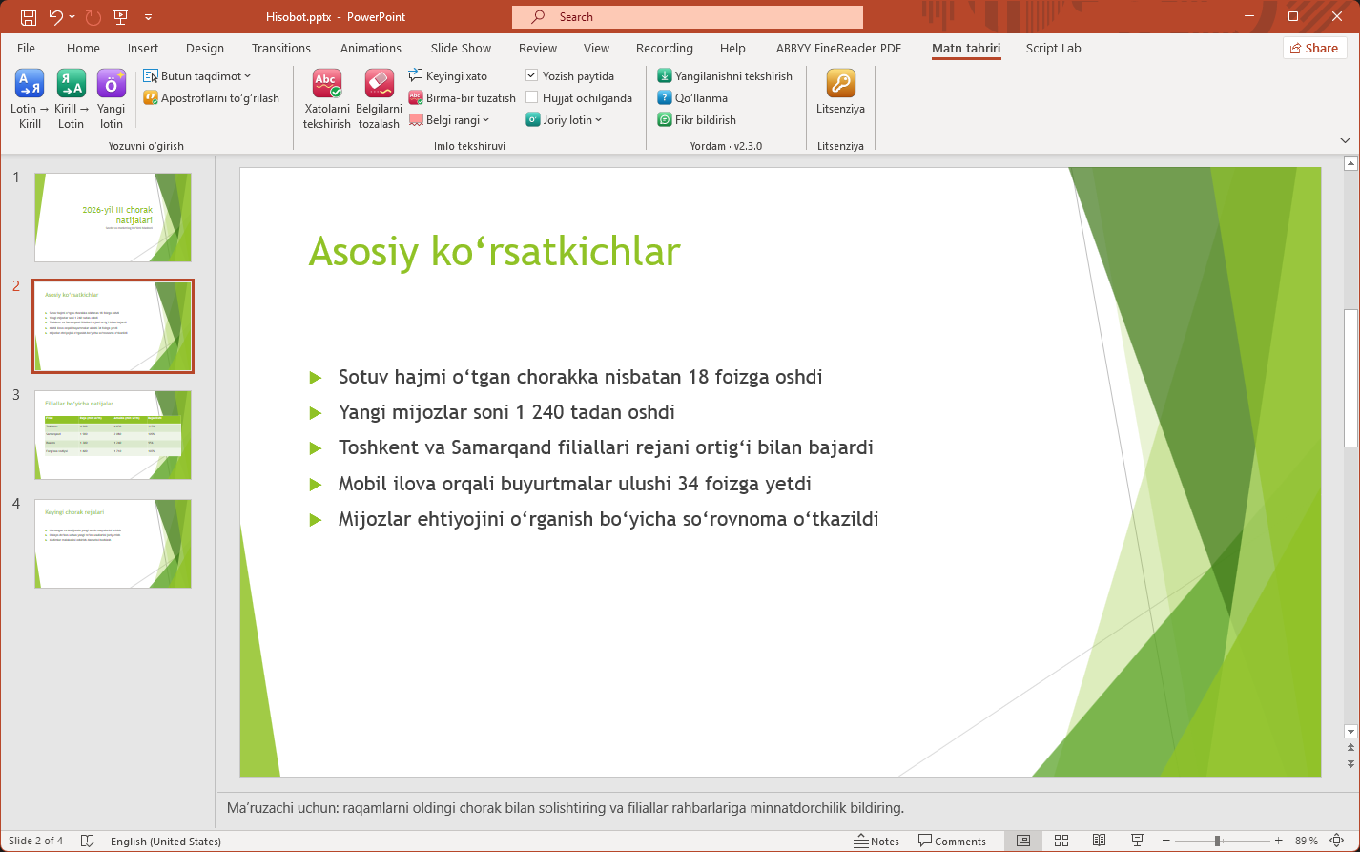Go to Keyingi xato
The height and width of the screenshot is (852, 1360).
coord(448,75)
